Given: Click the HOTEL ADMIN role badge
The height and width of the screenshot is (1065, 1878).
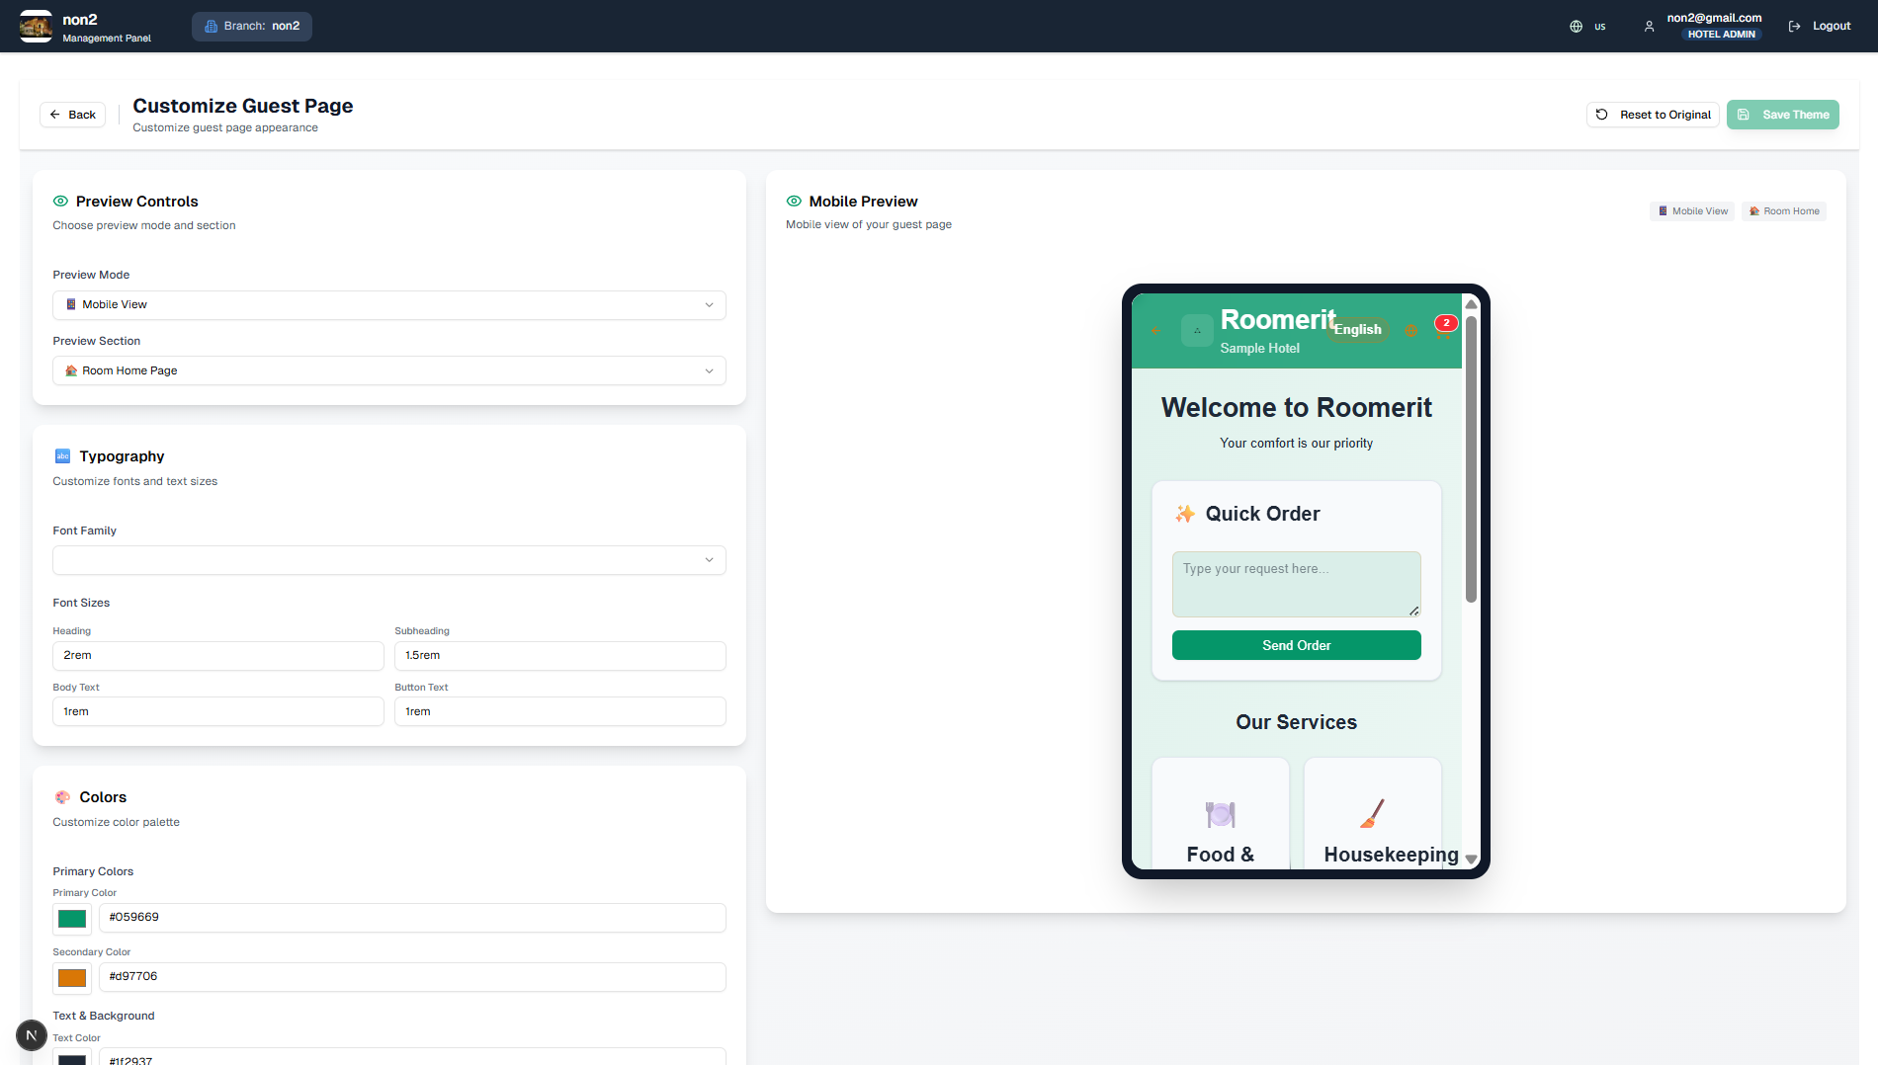Looking at the screenshot, I should point(1721,35).
